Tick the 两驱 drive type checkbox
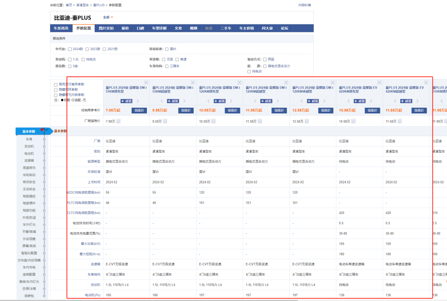 265,59
